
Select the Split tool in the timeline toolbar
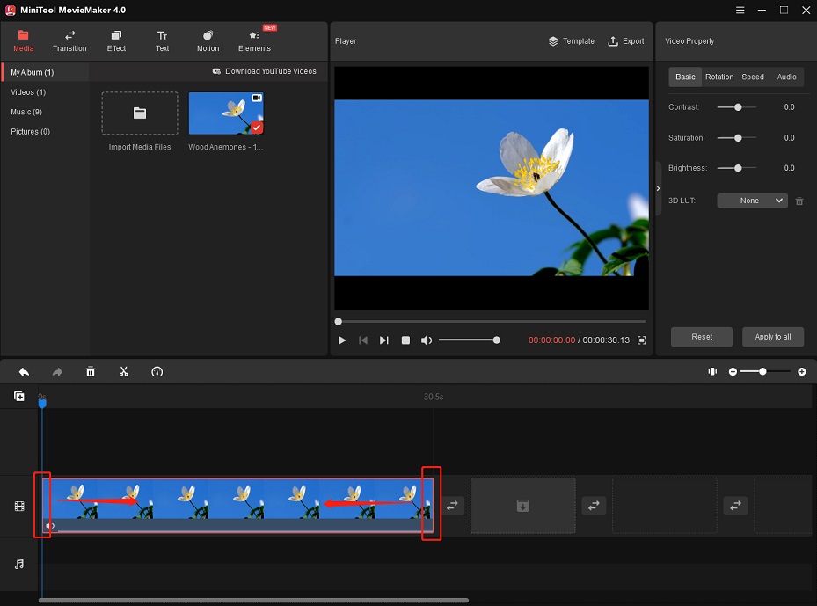pyautogui.click(x=124, y=372)
